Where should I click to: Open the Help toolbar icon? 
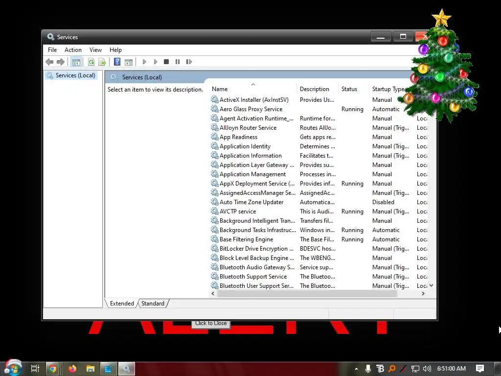point(117,62)
